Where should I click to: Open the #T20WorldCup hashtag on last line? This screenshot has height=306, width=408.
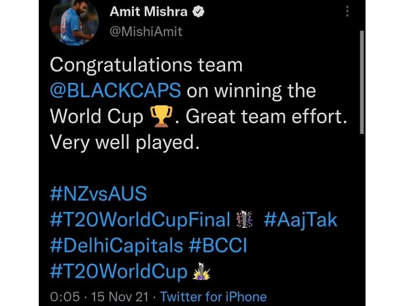(x=118, y=271)
